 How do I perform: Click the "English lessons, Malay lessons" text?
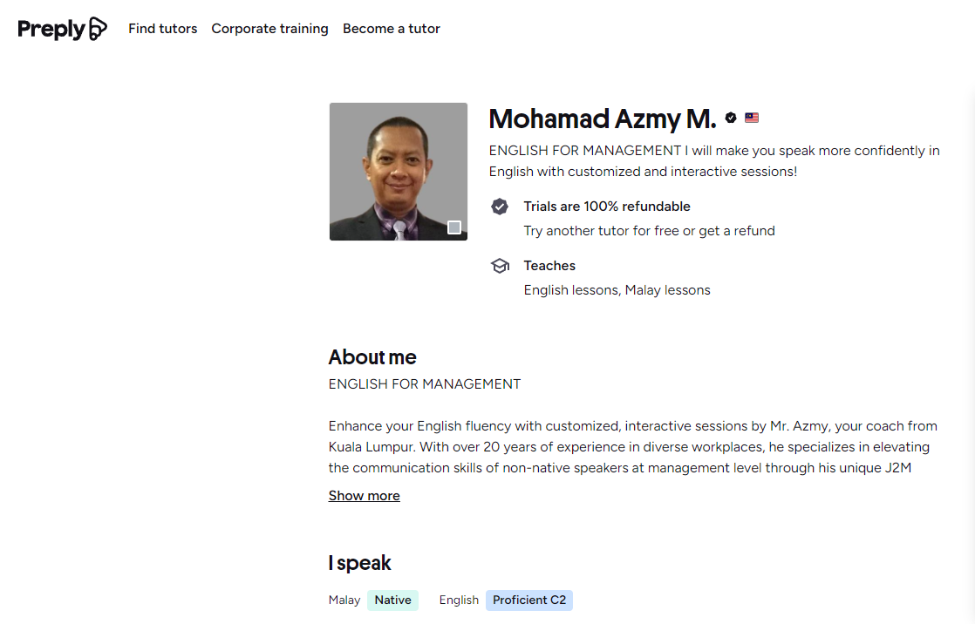[617, 290]
